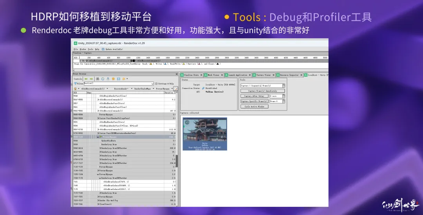Open the Tools menu
This screenshot has width=423, height=215.
(x=90, y=49)
